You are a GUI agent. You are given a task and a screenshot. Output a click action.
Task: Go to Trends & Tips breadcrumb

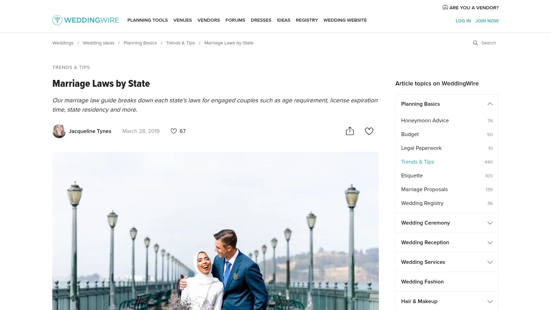click(180, 43)
